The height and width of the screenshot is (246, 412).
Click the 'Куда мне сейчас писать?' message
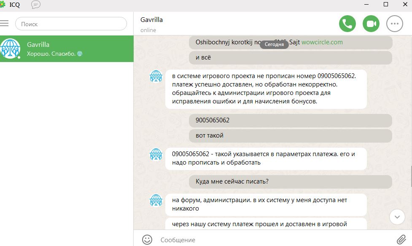click(x=232, y=182)
